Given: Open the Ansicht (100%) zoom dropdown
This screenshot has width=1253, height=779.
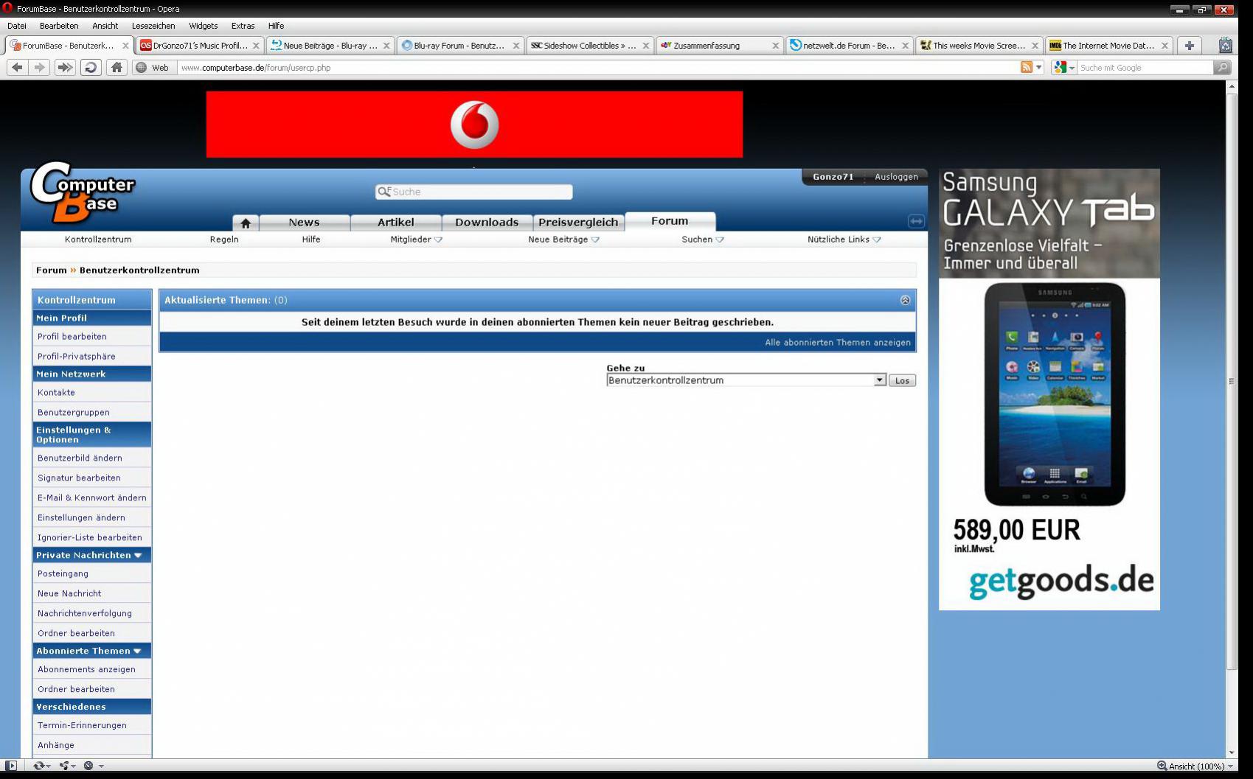Looking at the screenshot, I should point(1195,766).
